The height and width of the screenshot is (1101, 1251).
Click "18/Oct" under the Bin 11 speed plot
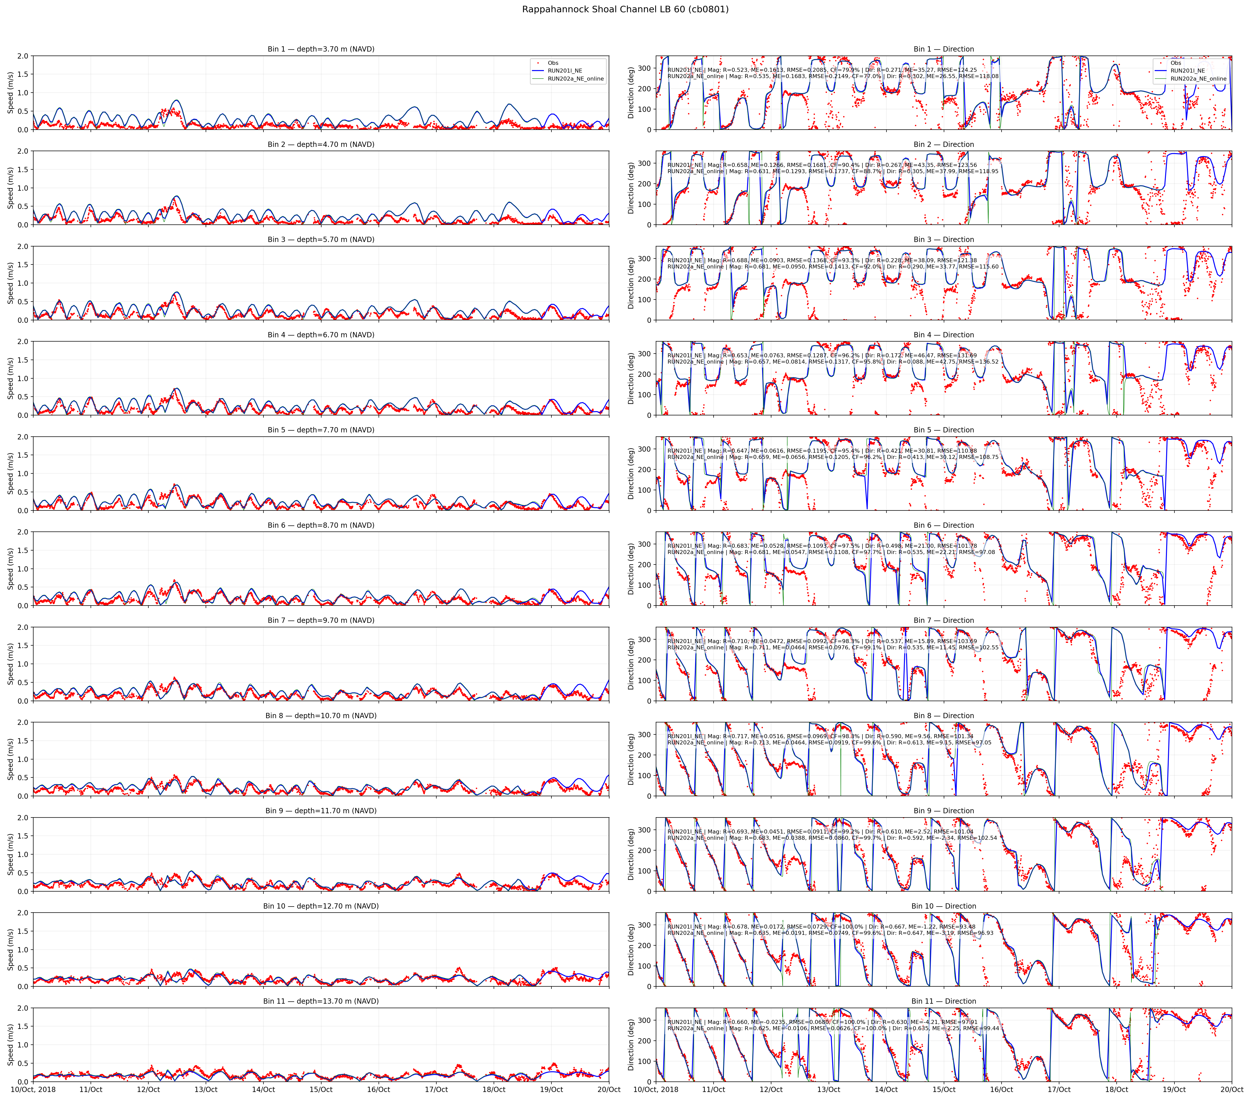[x=493, y=1090]
